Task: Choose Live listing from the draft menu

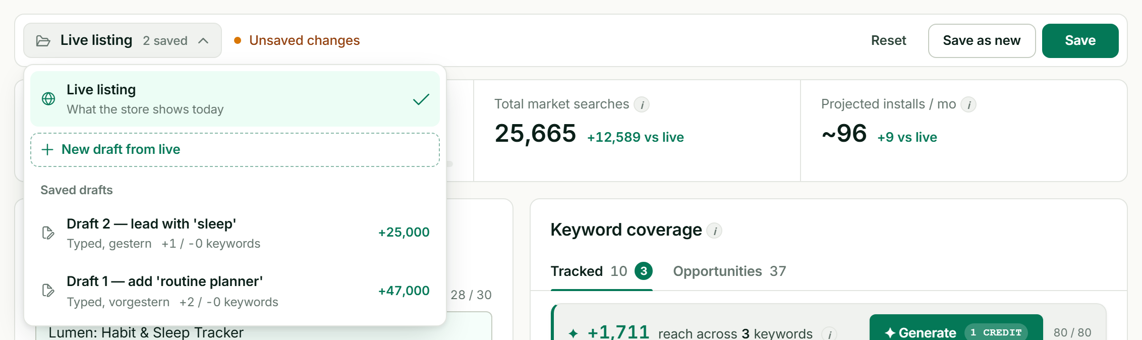Action: click(235, 99)
